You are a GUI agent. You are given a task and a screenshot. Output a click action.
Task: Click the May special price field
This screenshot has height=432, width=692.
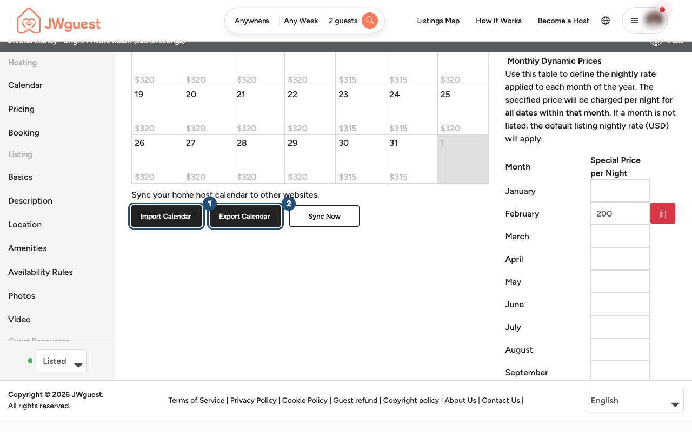click(620, 282)
